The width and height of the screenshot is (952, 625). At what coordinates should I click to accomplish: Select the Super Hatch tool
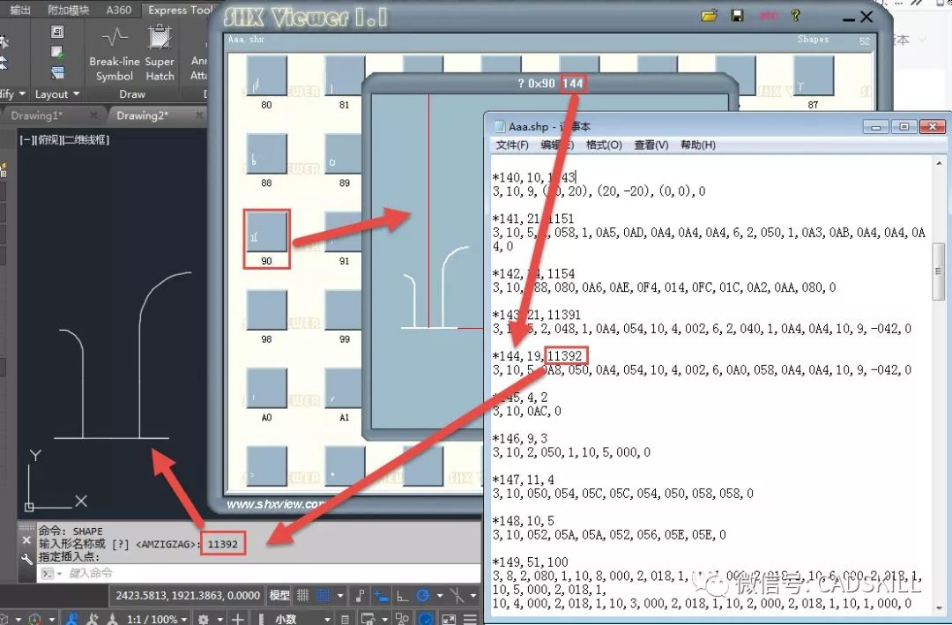pos(160,54)
